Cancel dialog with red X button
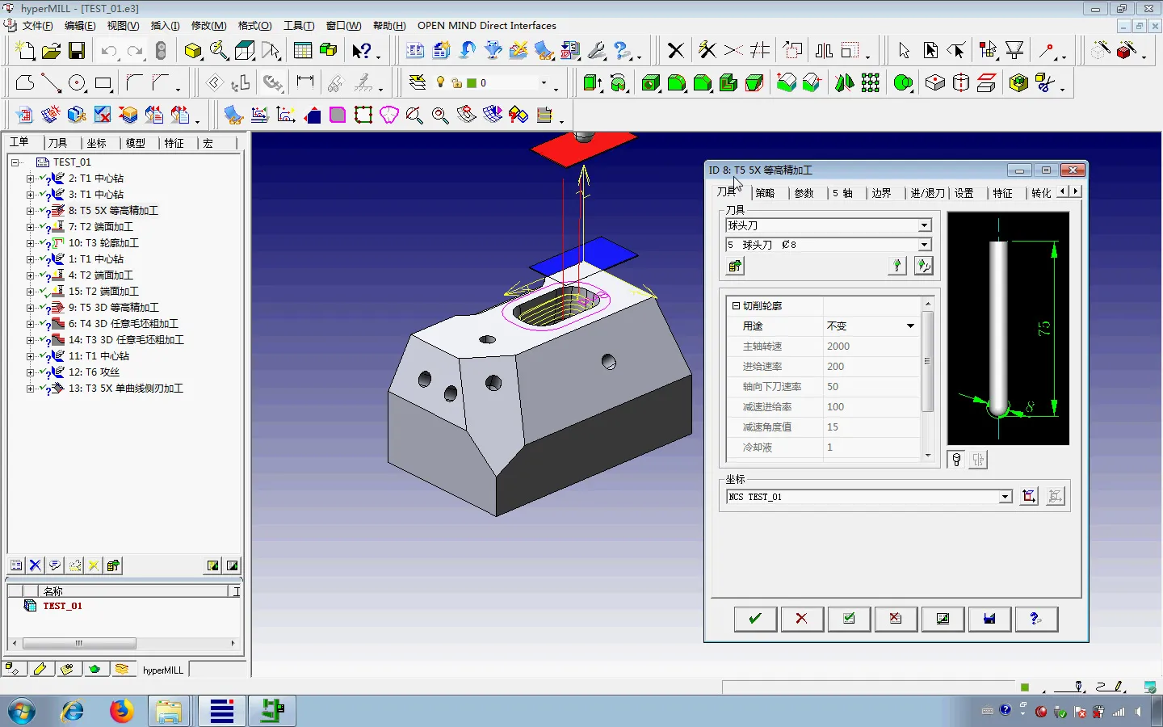 tap(801, 619)
